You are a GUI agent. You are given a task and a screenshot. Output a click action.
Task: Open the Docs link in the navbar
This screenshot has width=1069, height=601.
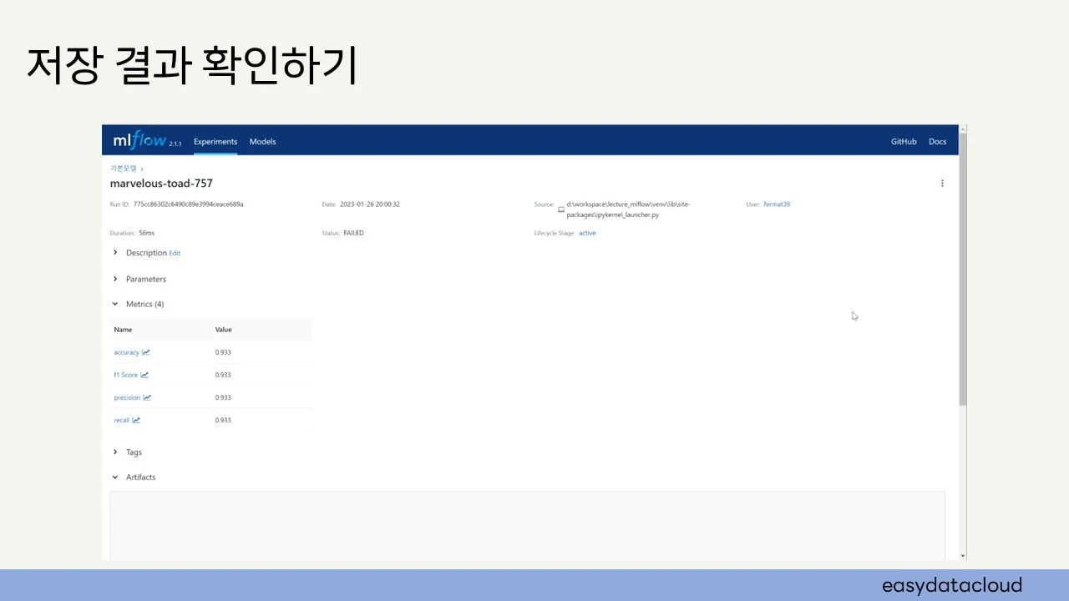tap(937, 141)
